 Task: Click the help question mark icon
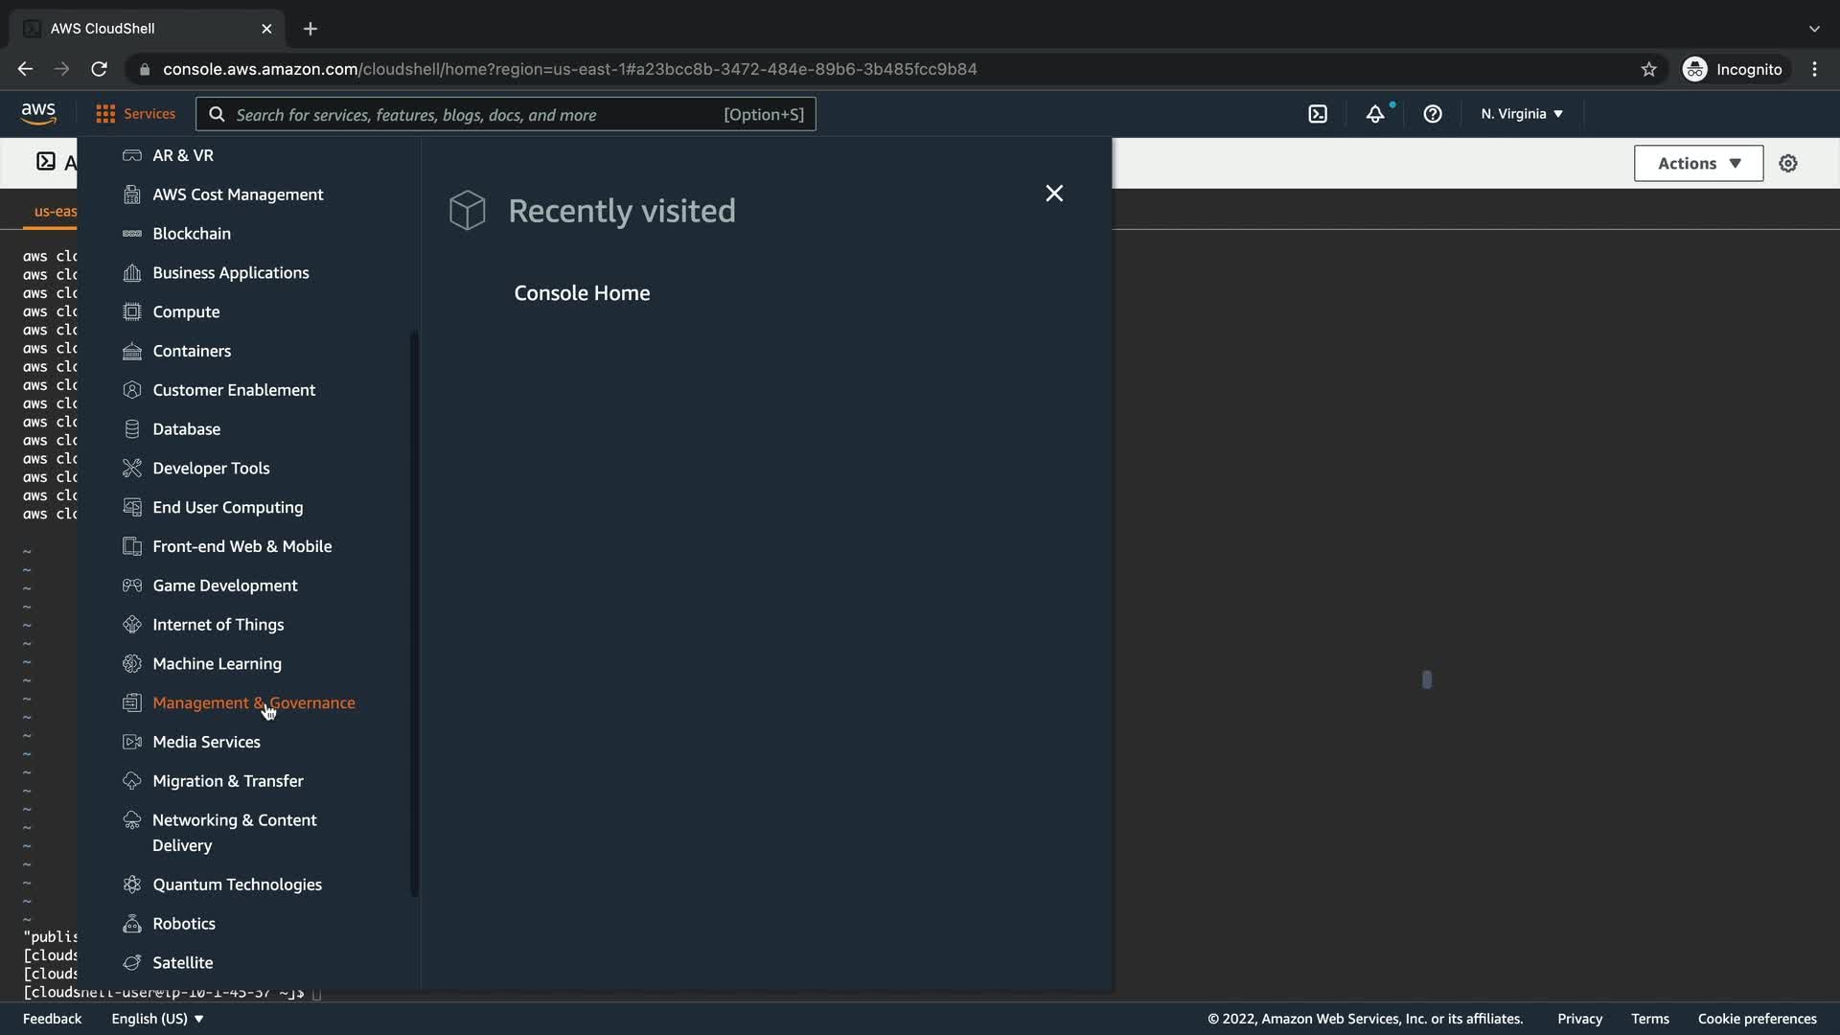[1433, 114]
